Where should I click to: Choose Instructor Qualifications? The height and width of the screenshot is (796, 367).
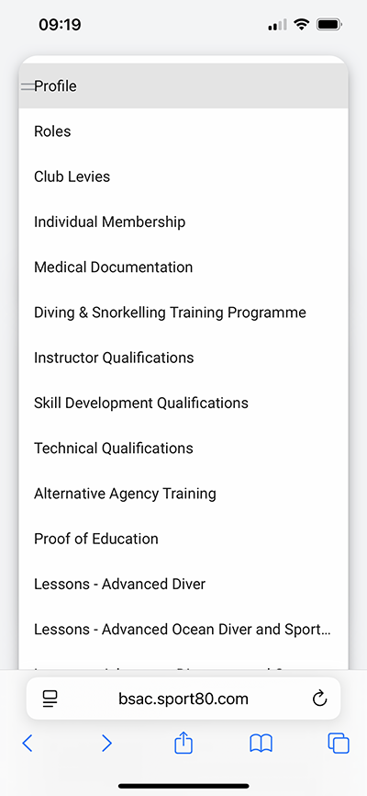point(183,358)
